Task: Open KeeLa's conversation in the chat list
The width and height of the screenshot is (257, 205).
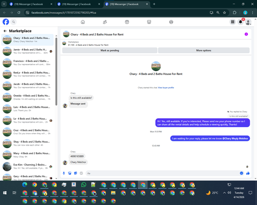Action: [x=27, y=74]
